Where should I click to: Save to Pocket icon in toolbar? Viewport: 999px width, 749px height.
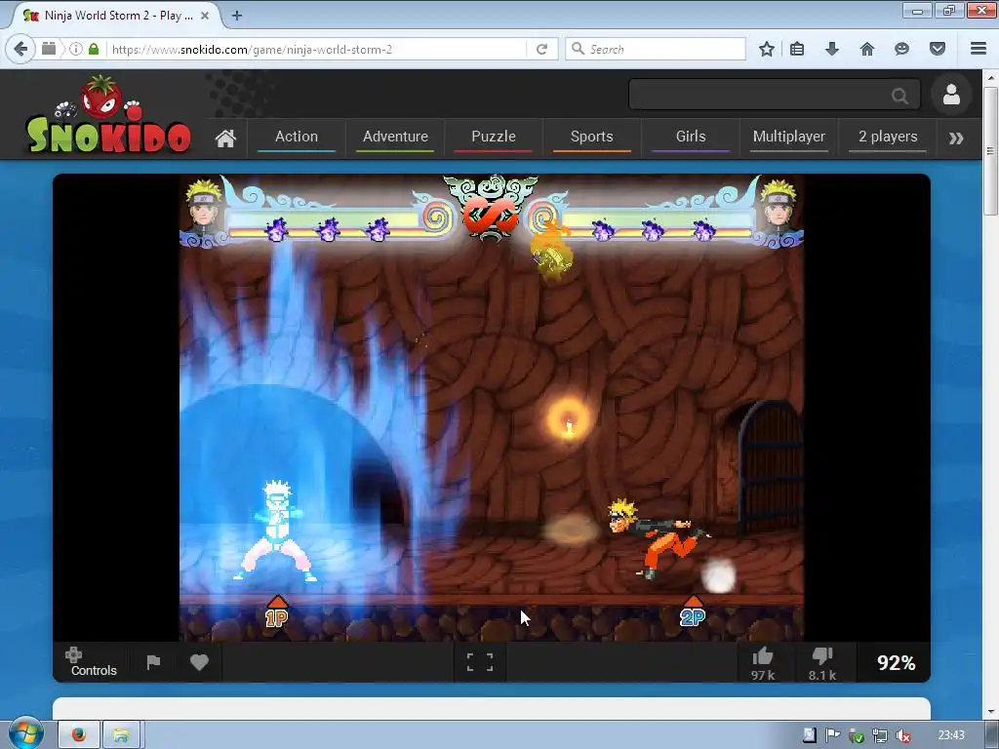point(938,49)
